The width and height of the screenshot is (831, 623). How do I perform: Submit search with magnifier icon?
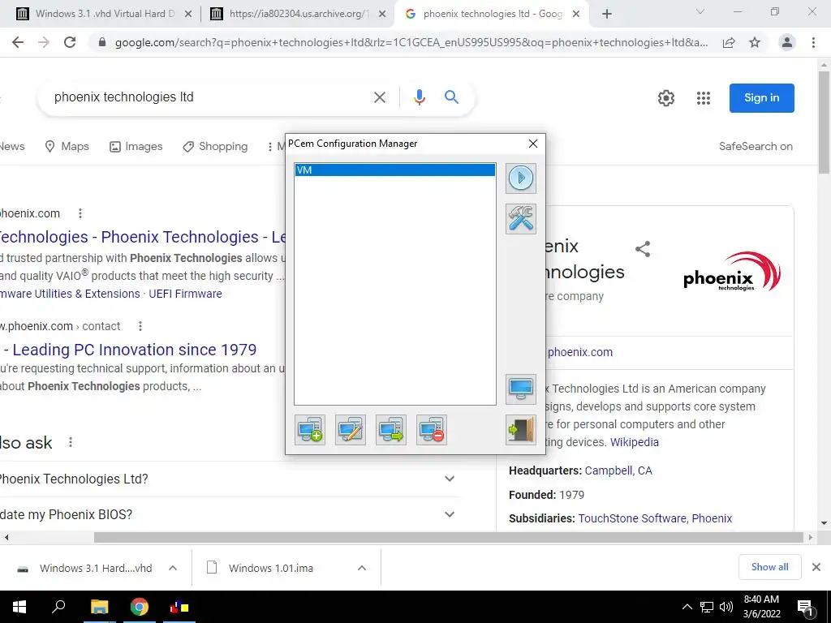pyautogui.click(x=451, y=97)
